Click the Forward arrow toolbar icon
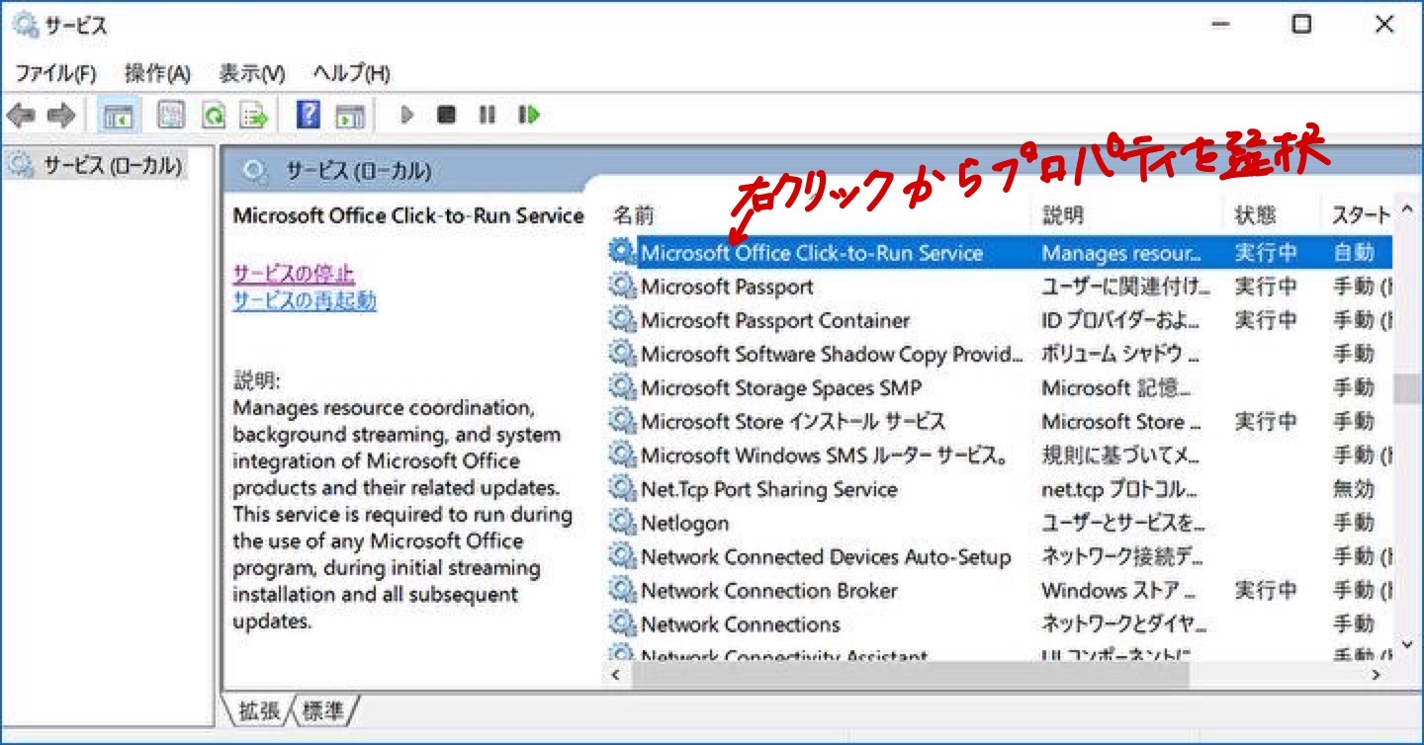 (x=61, y=116)
